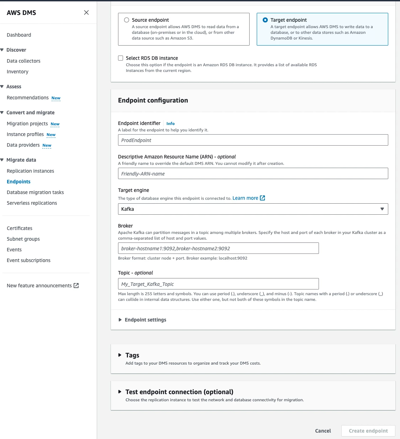Image resolution: width=400 pixels, height=439 pixels.
Task: Click the Create endpoint button
Action: [368, 431]
